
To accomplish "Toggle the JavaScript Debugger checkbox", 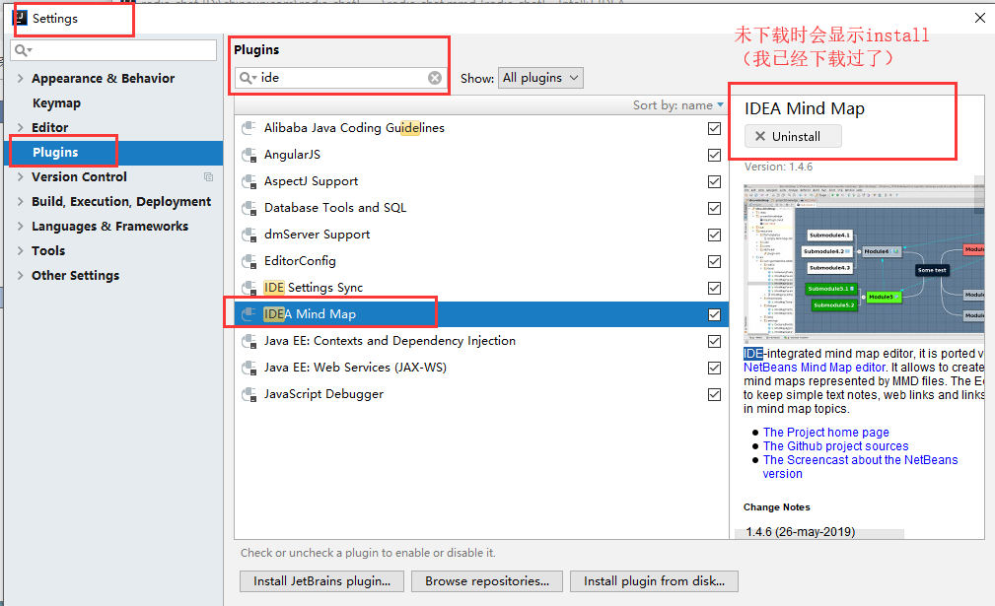I will click(715, 395).
